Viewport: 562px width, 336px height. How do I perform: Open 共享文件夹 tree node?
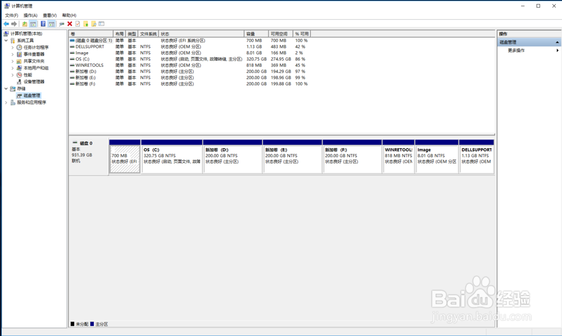(34, 61)
